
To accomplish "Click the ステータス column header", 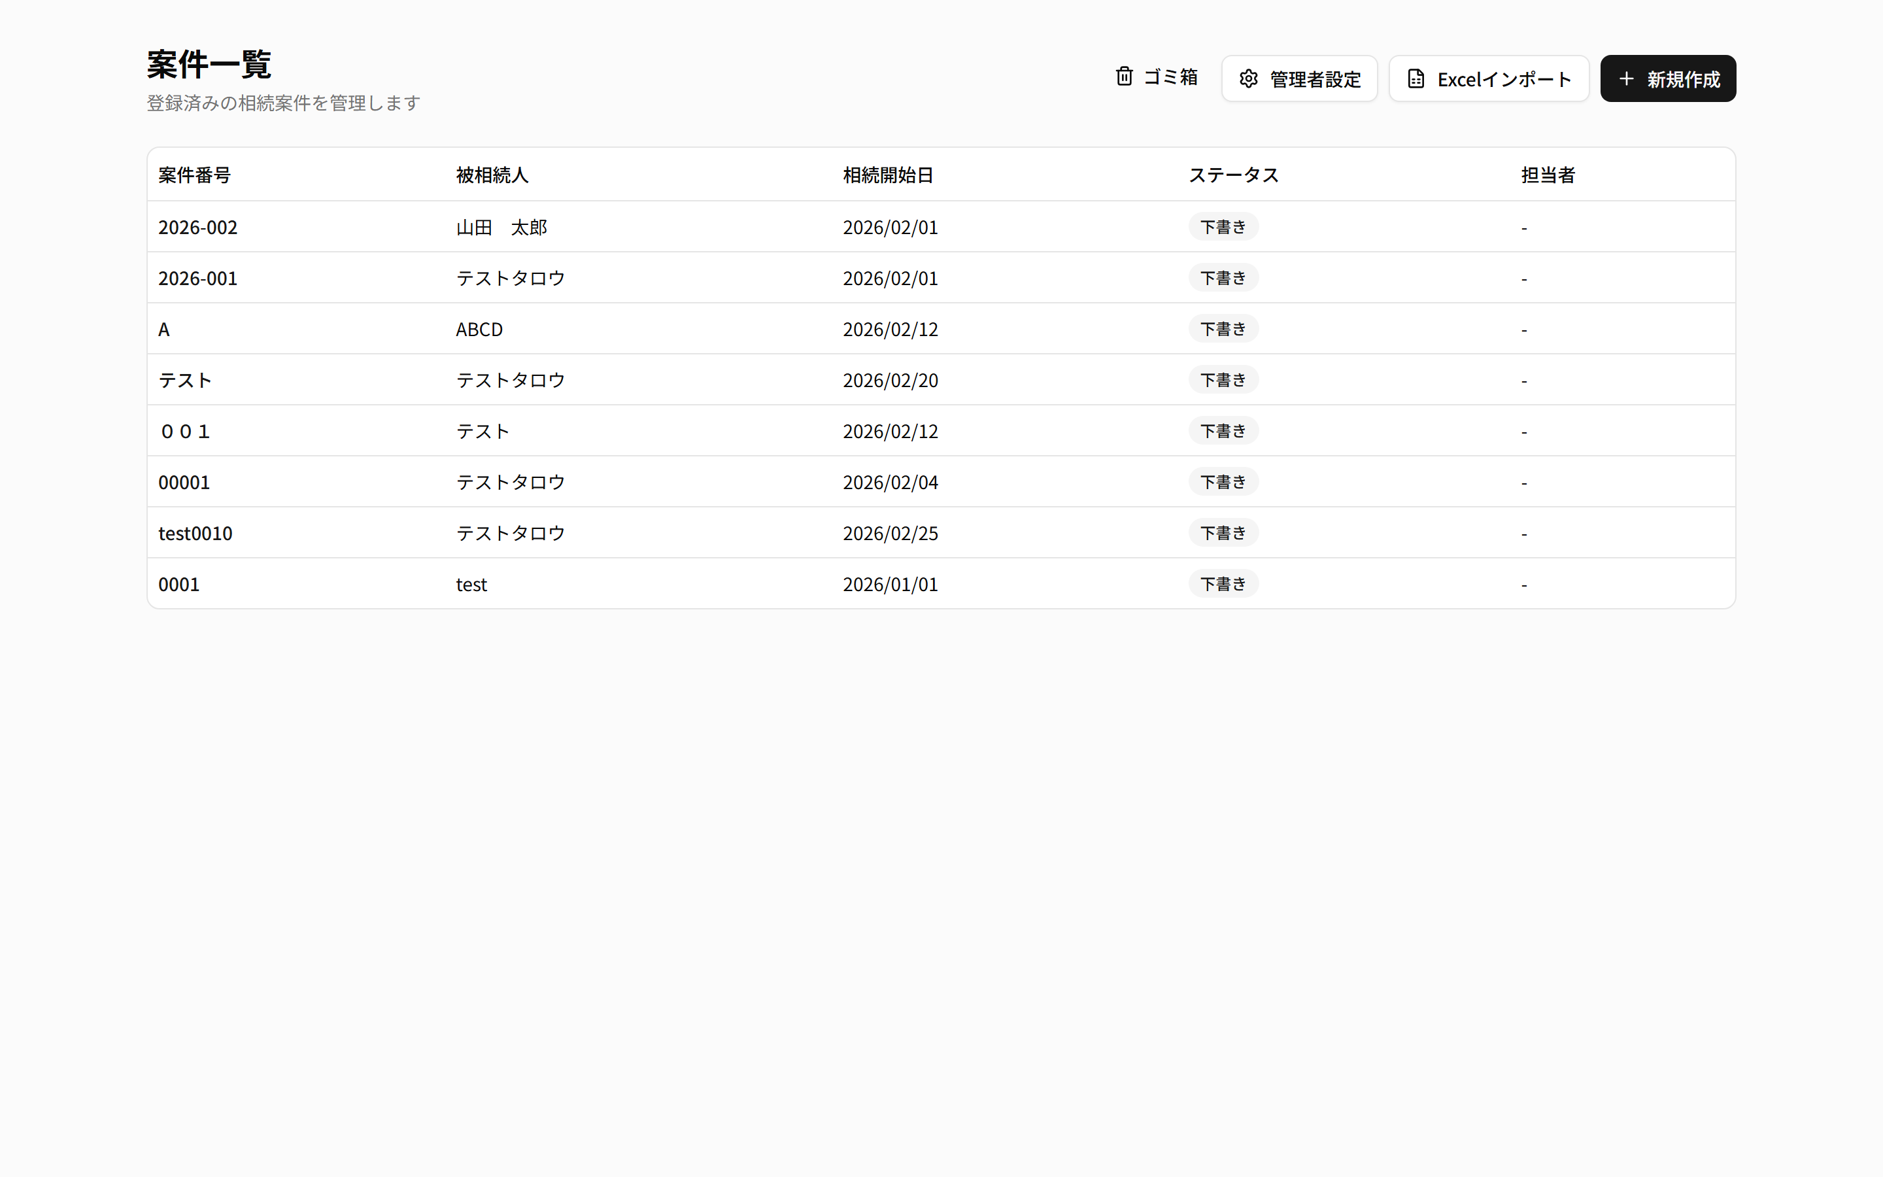I will coord(1233,175).
